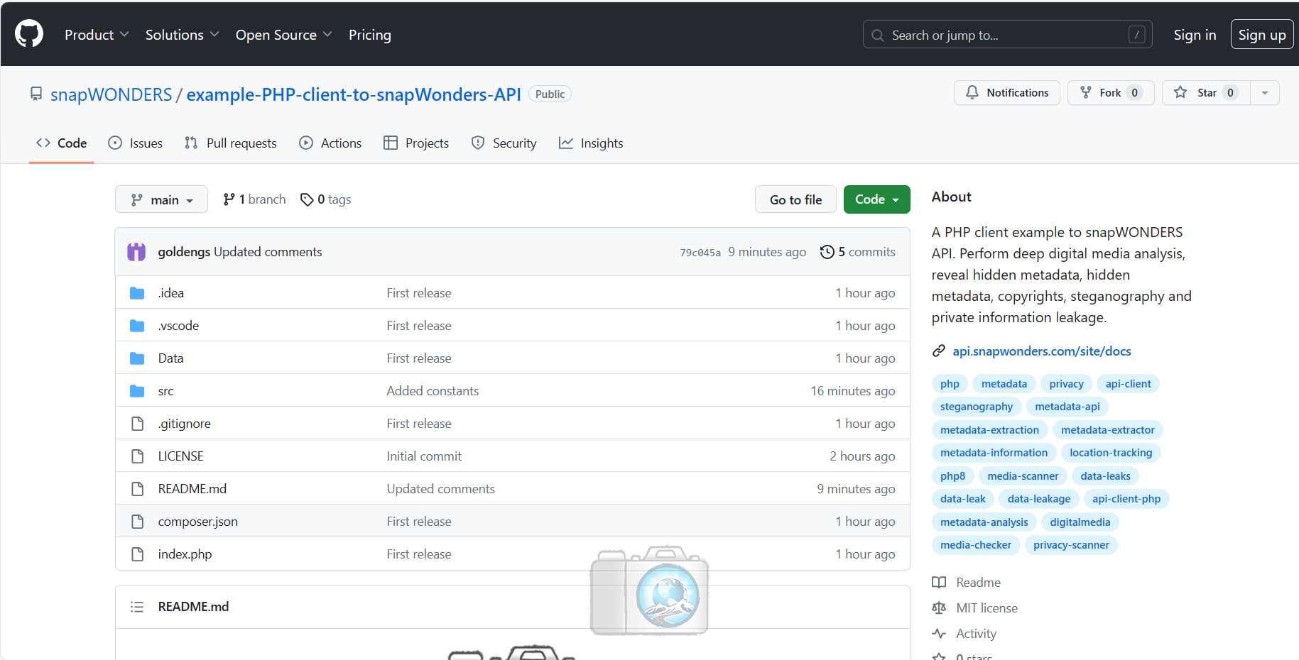Click the goldengs user avatar
This screenshot has height=660, width=1299.
click(x=136, y=252)
